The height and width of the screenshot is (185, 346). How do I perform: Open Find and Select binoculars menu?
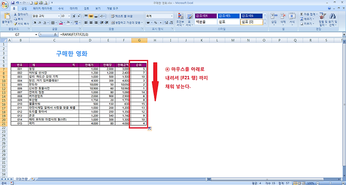tap(333, 19)
